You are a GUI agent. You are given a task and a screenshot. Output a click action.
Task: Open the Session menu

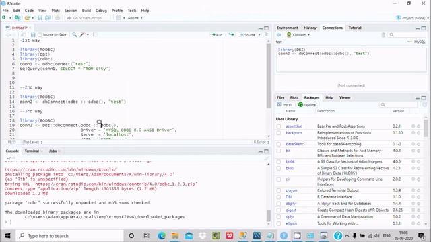pyautogui.click(x=71, y=11)
